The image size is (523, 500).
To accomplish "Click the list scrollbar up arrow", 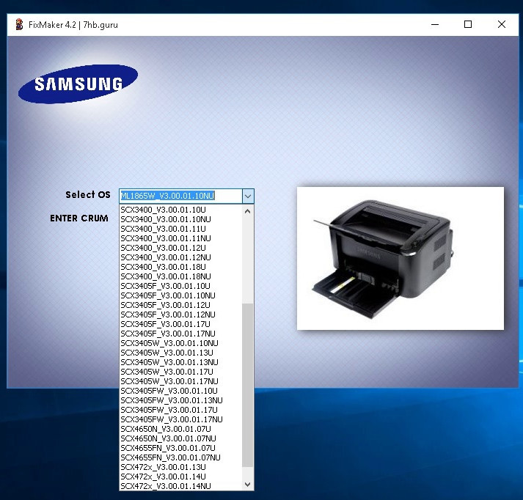I will coord(247,211).
